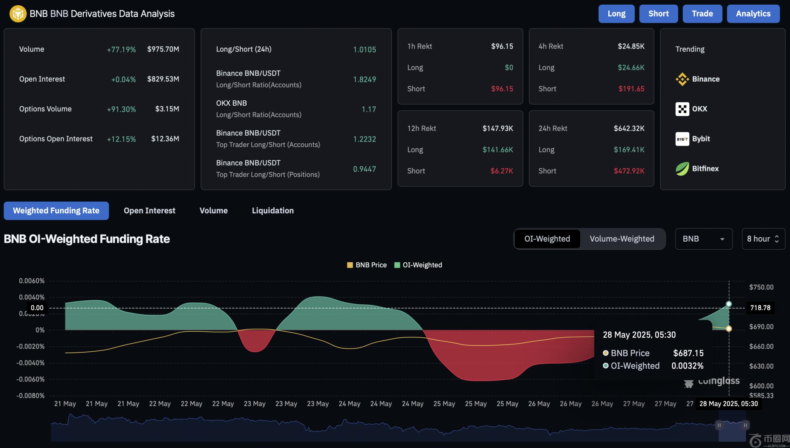Click the OKX logo icon
This screenshot has height=448, width=790.
tap(682, 109)
